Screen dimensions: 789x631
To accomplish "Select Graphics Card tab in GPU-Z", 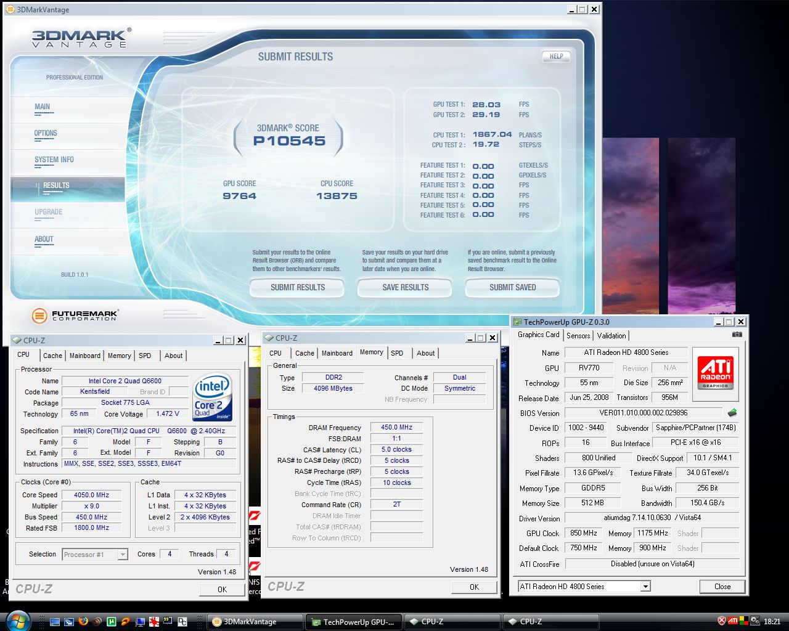I will (539, 335).
